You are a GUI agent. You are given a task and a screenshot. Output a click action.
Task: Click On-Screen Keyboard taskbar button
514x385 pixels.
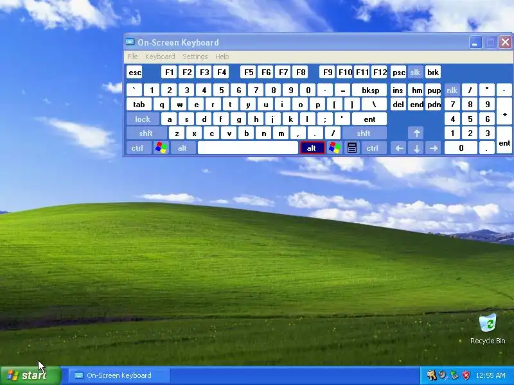click(120, 375)
